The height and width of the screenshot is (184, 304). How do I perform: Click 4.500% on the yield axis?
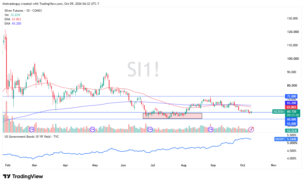292,151
